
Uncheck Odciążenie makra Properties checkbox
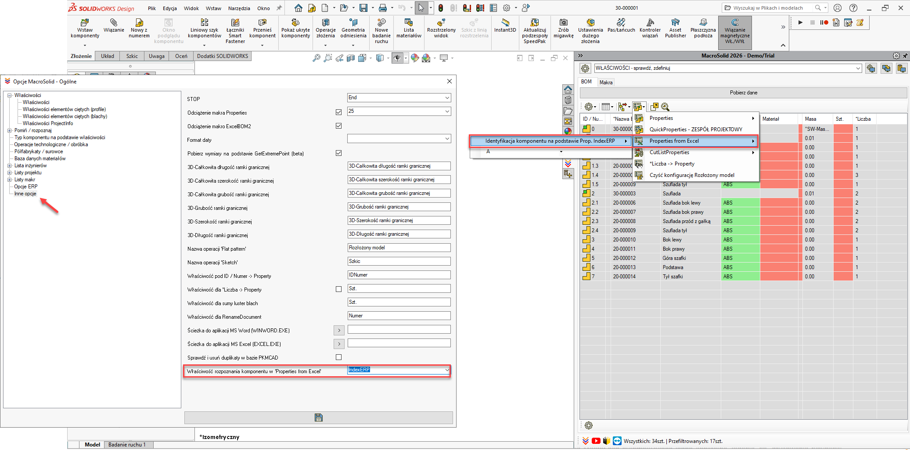[x=338, y=112]
